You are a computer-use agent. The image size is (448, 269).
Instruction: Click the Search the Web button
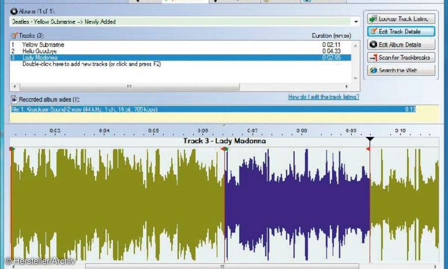click(x=401, y=70)
